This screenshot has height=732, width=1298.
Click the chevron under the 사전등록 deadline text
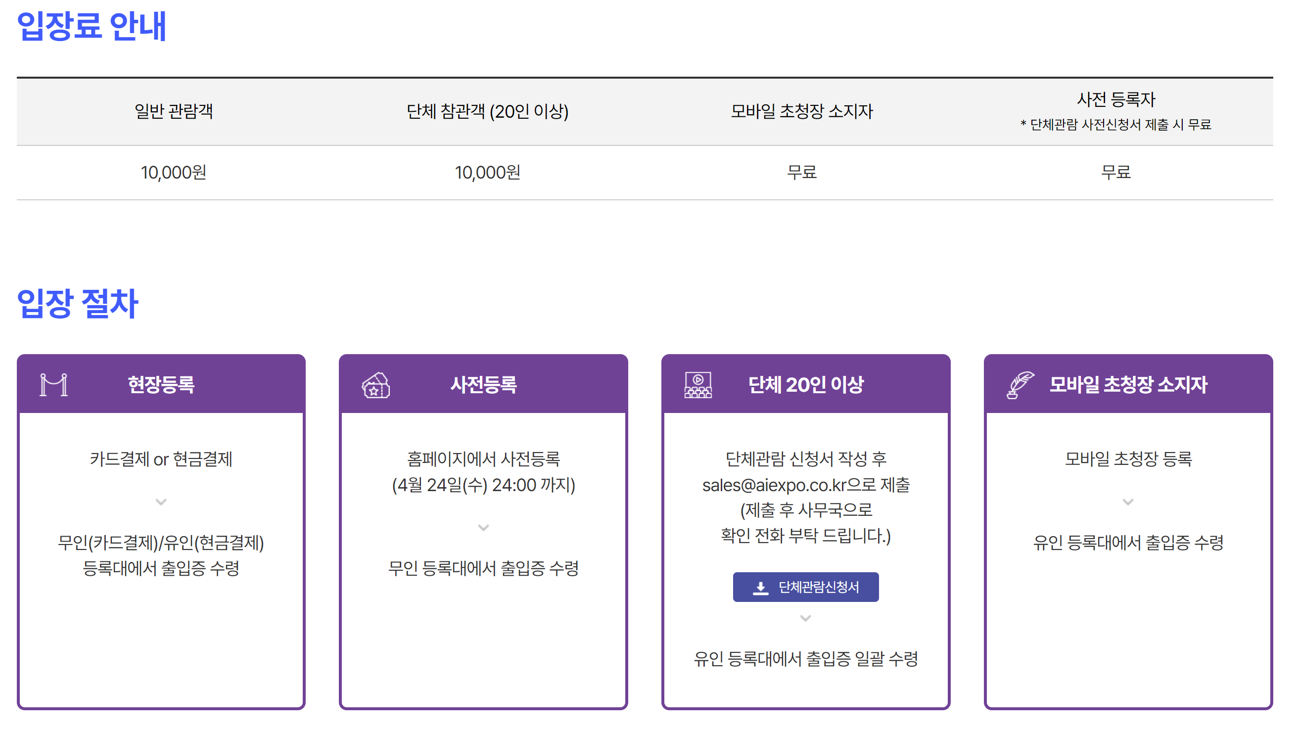pyautogui.click(x=483, y=527)
